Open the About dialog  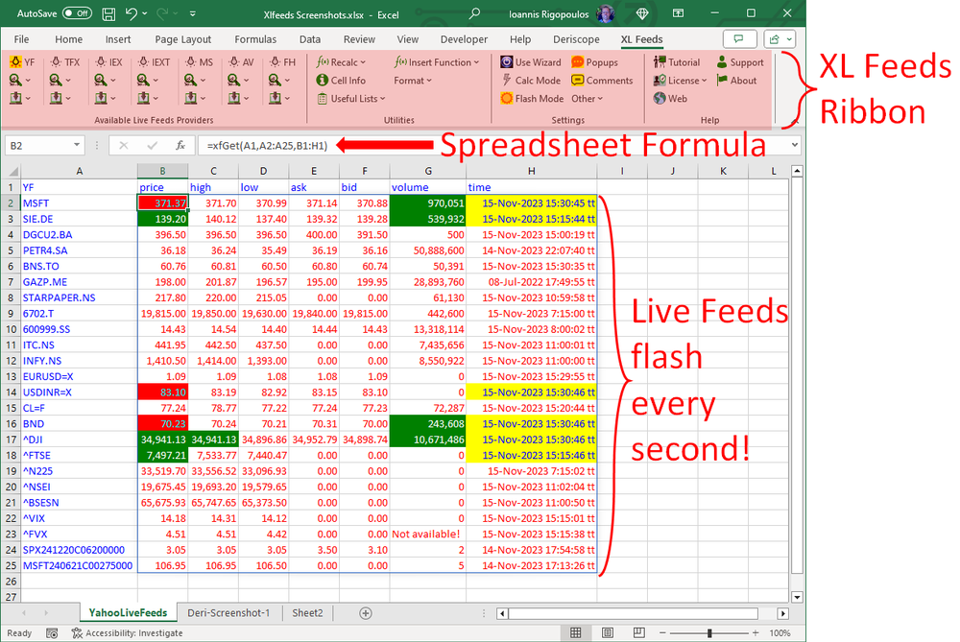coord(736,81)
